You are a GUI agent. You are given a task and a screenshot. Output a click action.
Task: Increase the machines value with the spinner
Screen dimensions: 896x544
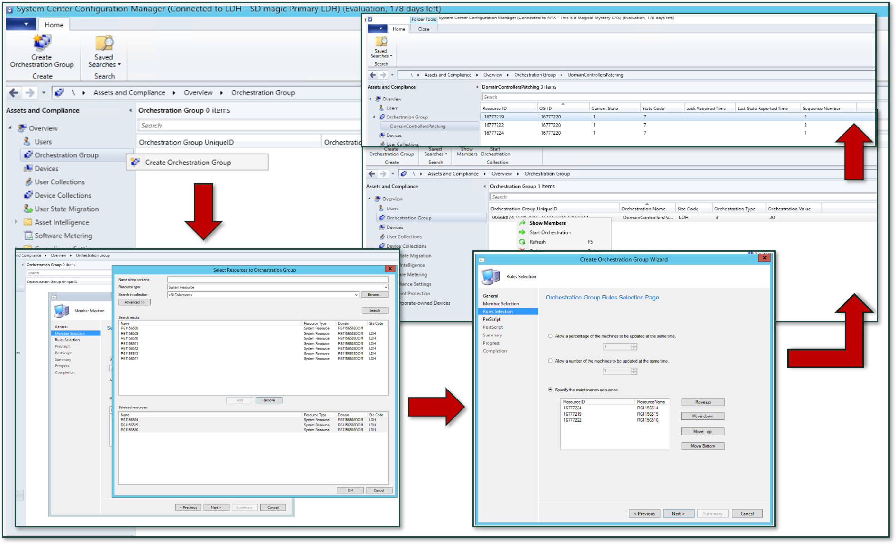[x=633, y=345]
